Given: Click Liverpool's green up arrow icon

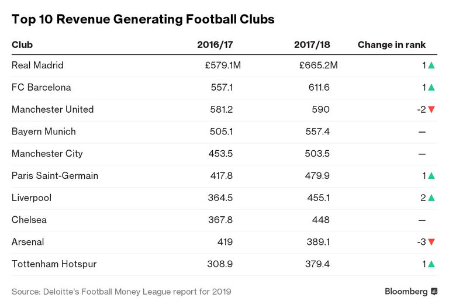Looking at the screenshot, I should (x=431, y=198).
